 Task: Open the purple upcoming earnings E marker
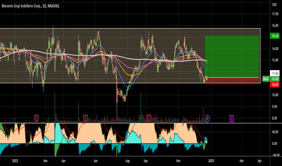tap(232, 118)
